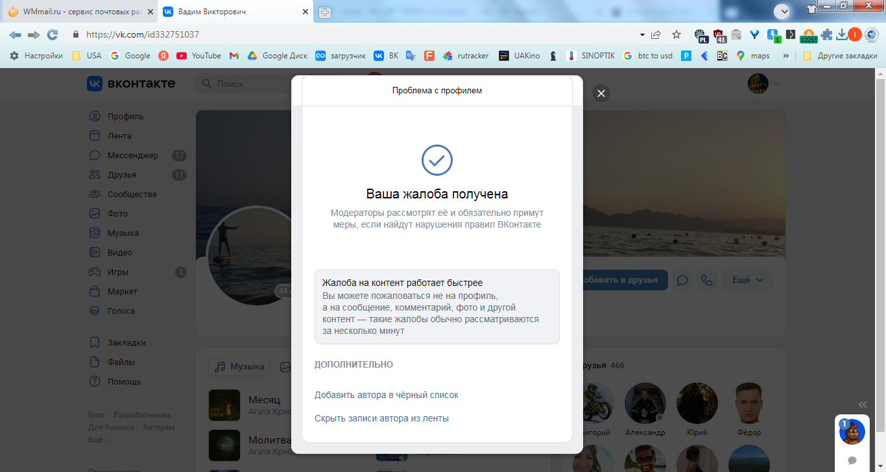This screenshot has height=472, width=886.
Task: Click the 'Разработчикам' footer link
Action: pos(142,415)
